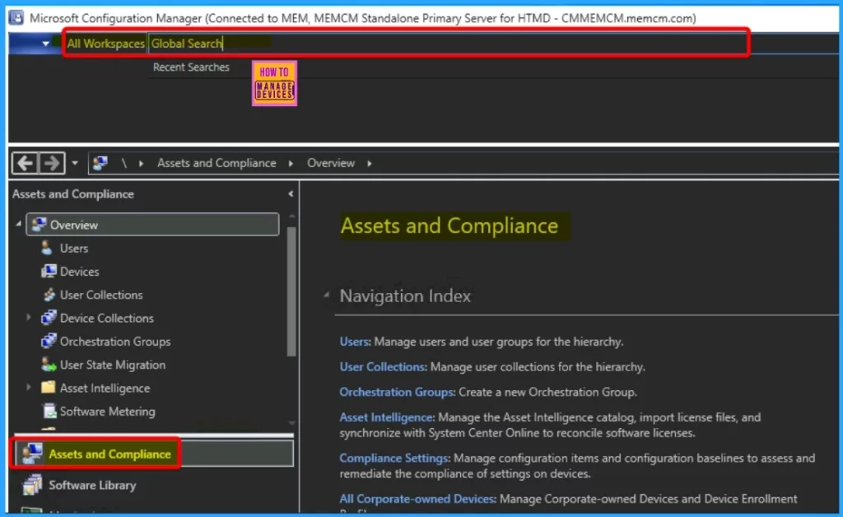Collapse the Overview tree node triangle

pos(19,224)
